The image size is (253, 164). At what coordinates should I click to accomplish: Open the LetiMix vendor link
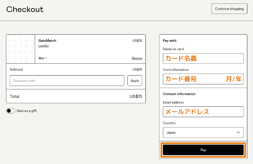click(44, 46)
